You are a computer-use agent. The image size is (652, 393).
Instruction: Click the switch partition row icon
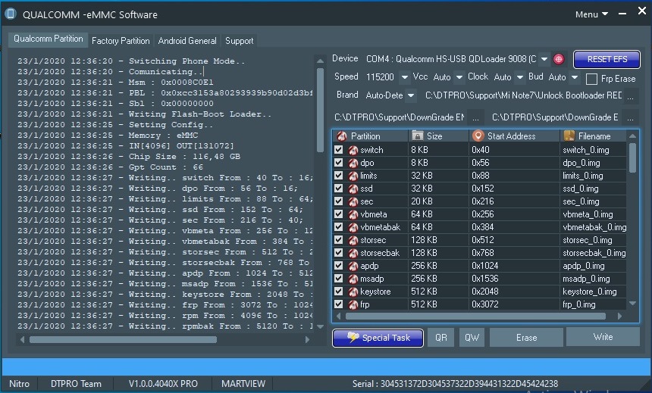tap(353, 150)
